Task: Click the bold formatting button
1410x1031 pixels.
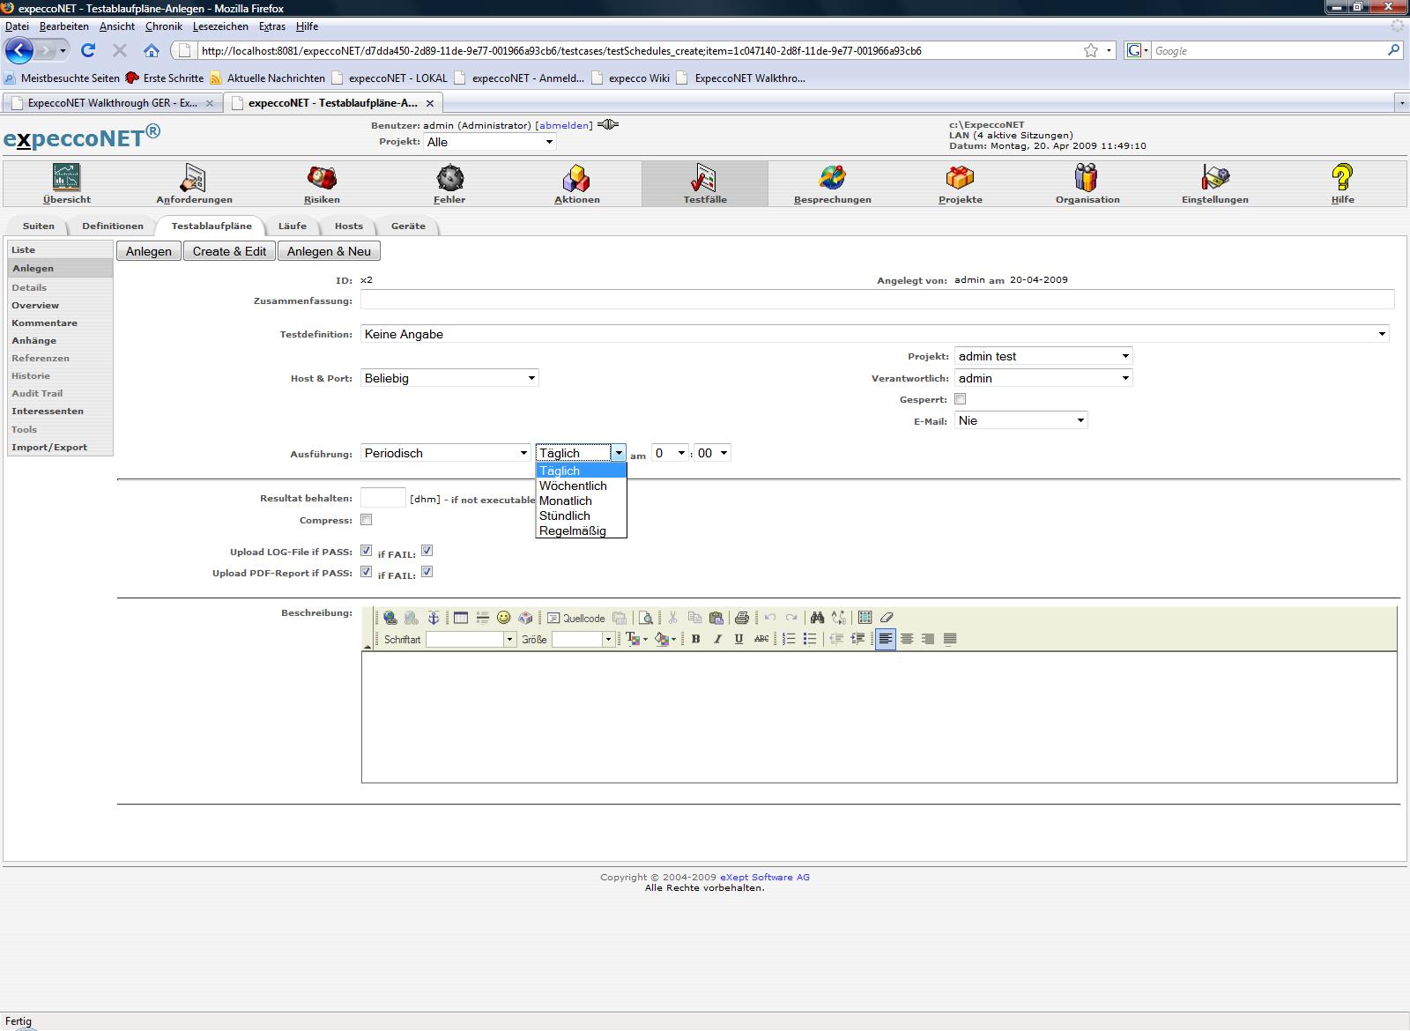Action: 695,639
